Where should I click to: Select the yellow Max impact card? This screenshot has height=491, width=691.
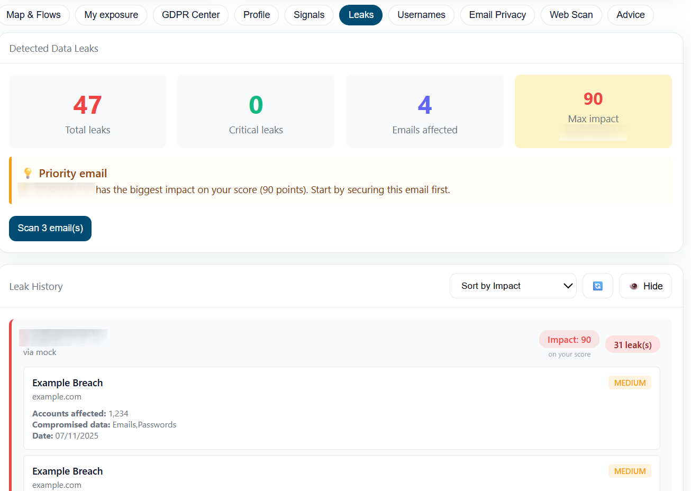[593, 111]
